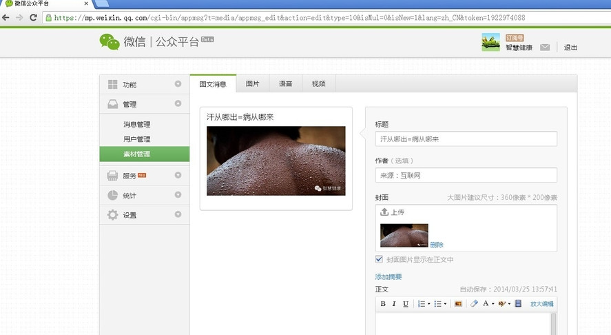Expand the 功能 section arrow
The image size is (611, 335).
pos(178,84)
